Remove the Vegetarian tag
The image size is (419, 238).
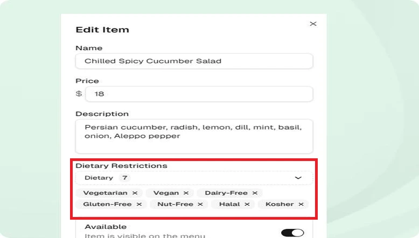coord(135,193)
